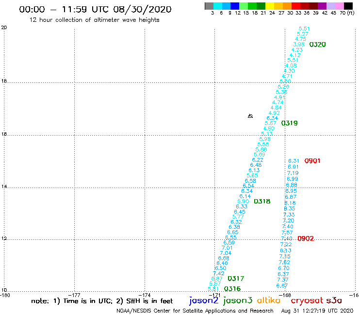This screenshot has width=359, height=315.
Task: Click the 5.90 wave height value
Action: click(243, 201)
